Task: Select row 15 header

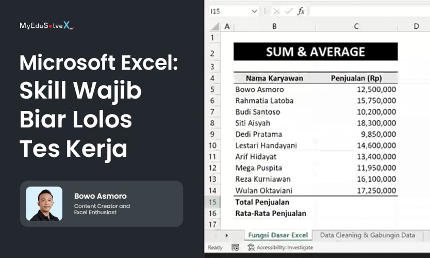Action: [212, 202]
